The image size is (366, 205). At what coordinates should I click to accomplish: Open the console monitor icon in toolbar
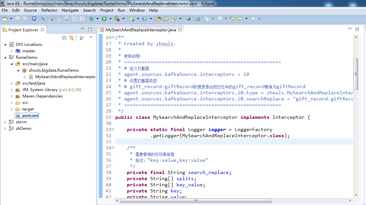(x=34, y=19)
